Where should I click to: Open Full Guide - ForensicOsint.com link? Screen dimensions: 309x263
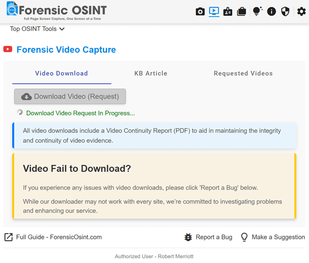tap(53, 237)
